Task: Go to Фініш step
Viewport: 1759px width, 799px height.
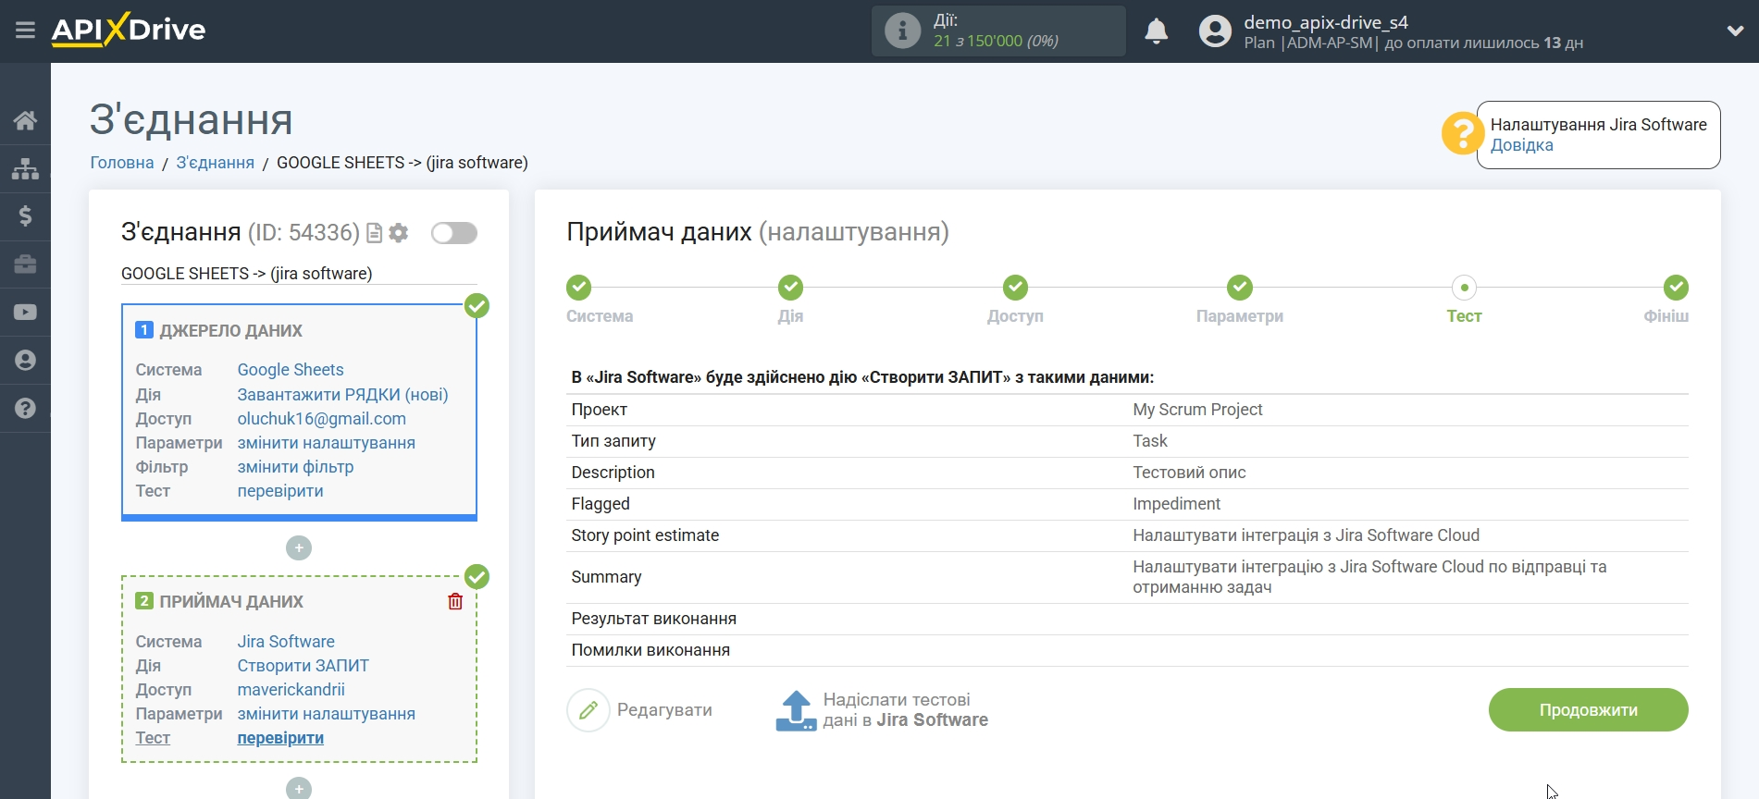Action: click(x=1676, y=288)
